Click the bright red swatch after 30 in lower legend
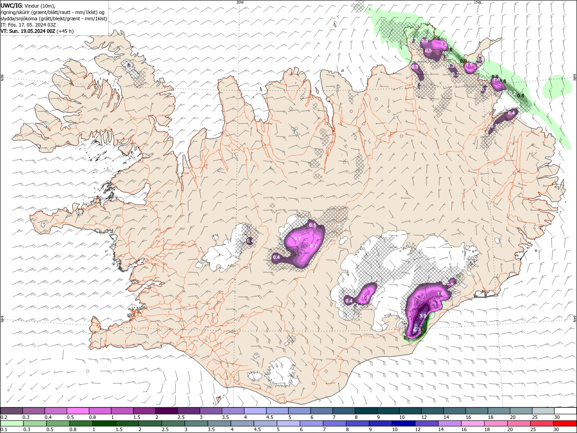The image size is (577, 433). pos(565,424)
